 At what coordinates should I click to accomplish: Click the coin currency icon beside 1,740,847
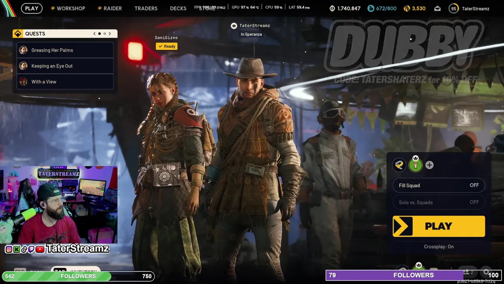332,8
